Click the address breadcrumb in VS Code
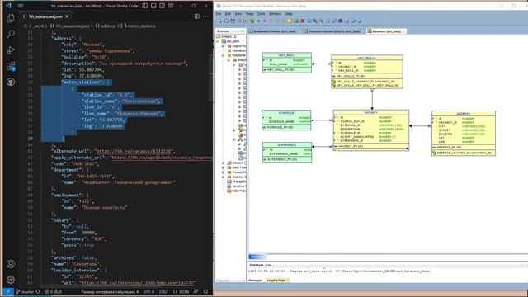 pos(106,26)
